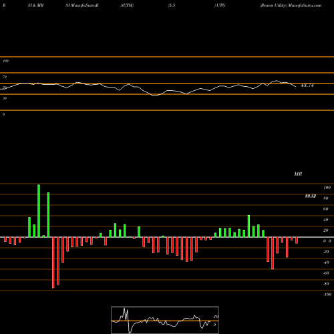Click the MR axis label 100
This screenshot has height=334, width=334.
coord(327,188)
